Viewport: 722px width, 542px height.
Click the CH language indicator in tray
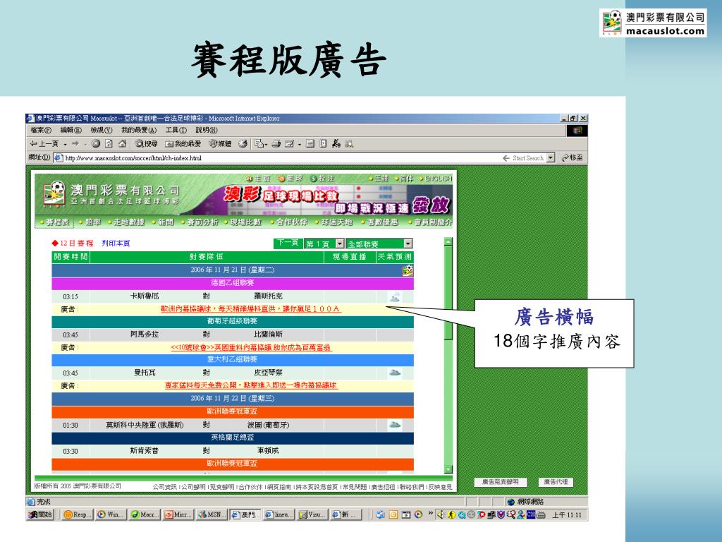point(531,514)
